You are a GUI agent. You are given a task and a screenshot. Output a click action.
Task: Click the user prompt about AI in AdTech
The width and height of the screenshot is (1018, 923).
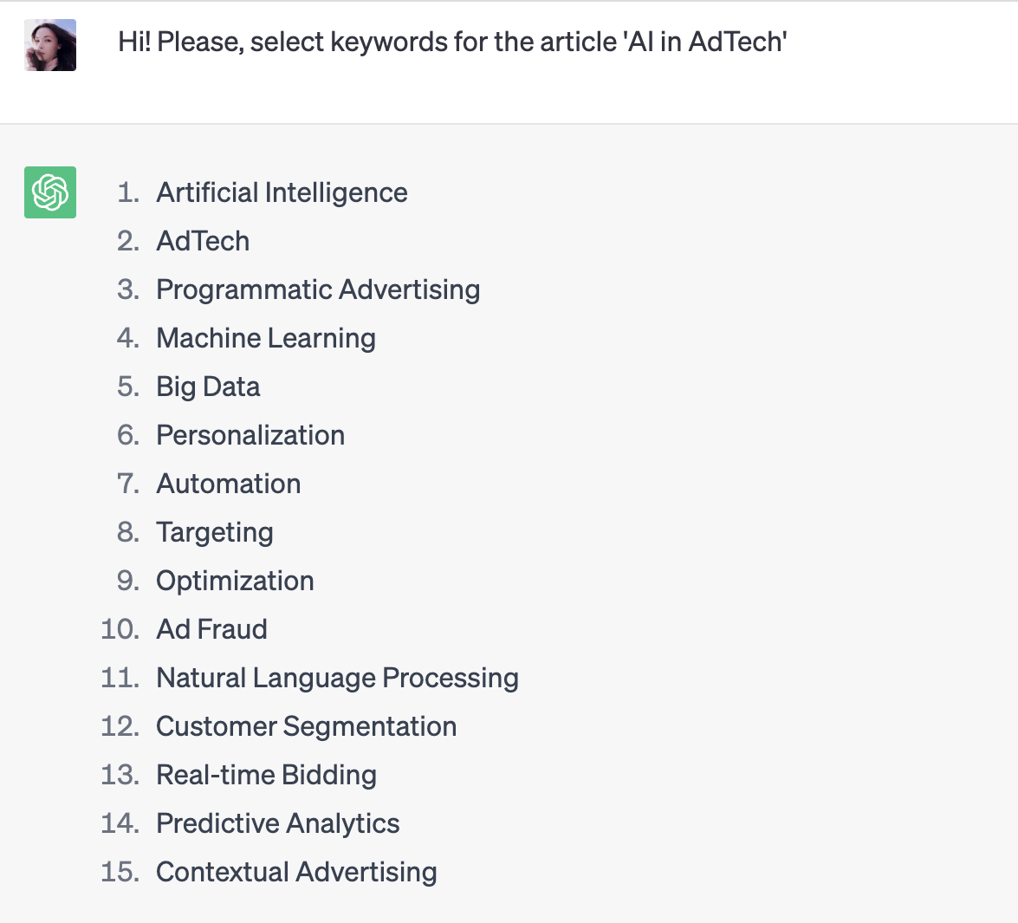452,42
